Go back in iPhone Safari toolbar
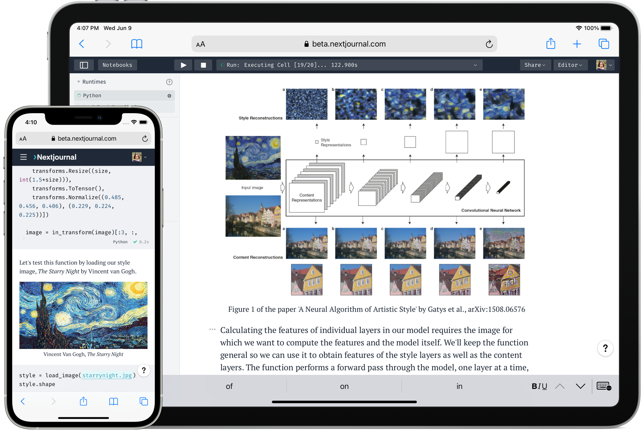 click(23, 402)
